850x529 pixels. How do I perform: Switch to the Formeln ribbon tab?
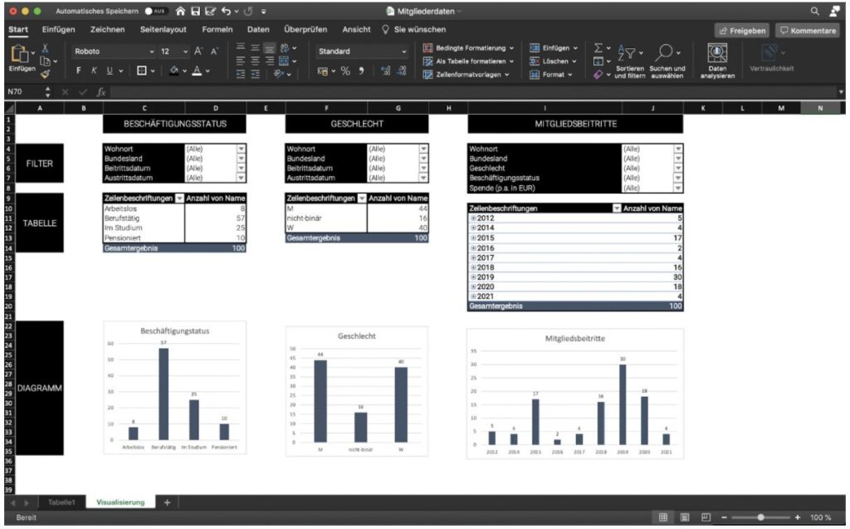tap(217, 28)
